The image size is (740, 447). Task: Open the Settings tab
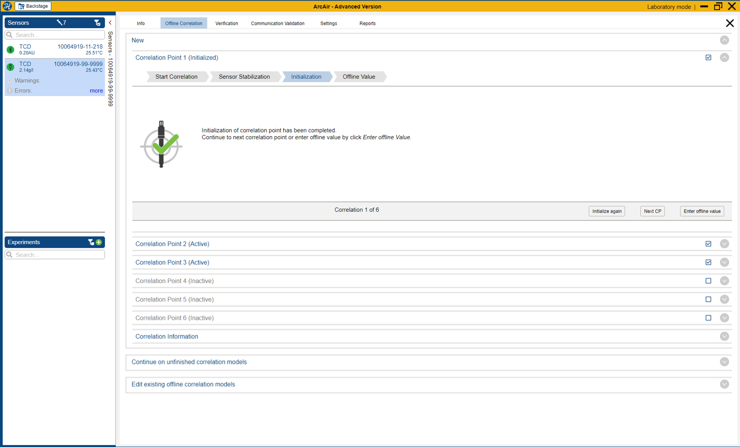[329, 23]
